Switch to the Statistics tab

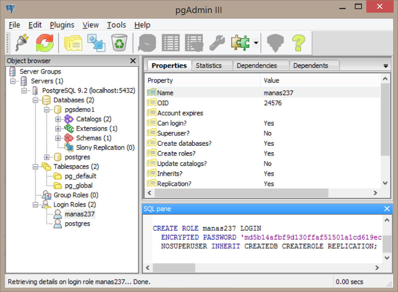tap(212, 66)
